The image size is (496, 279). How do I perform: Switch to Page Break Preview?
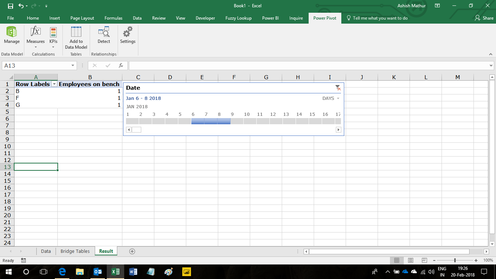click(424, 260)
